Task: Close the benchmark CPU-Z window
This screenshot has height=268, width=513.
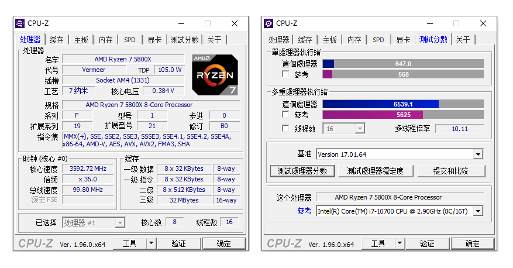Action: tap(483, 23)
